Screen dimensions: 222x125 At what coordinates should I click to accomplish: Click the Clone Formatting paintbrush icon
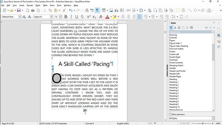[64, 10]
